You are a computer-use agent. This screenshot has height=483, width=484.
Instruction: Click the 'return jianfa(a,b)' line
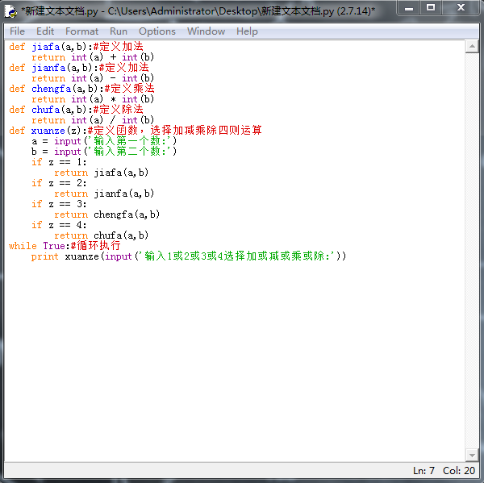104,194
